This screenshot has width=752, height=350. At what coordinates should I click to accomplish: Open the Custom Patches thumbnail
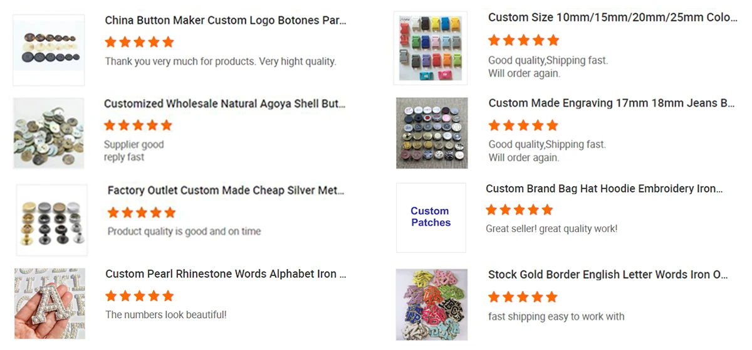[x=431, y=217]
